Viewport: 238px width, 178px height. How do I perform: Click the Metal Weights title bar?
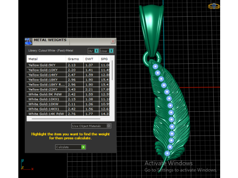[71, 42]
